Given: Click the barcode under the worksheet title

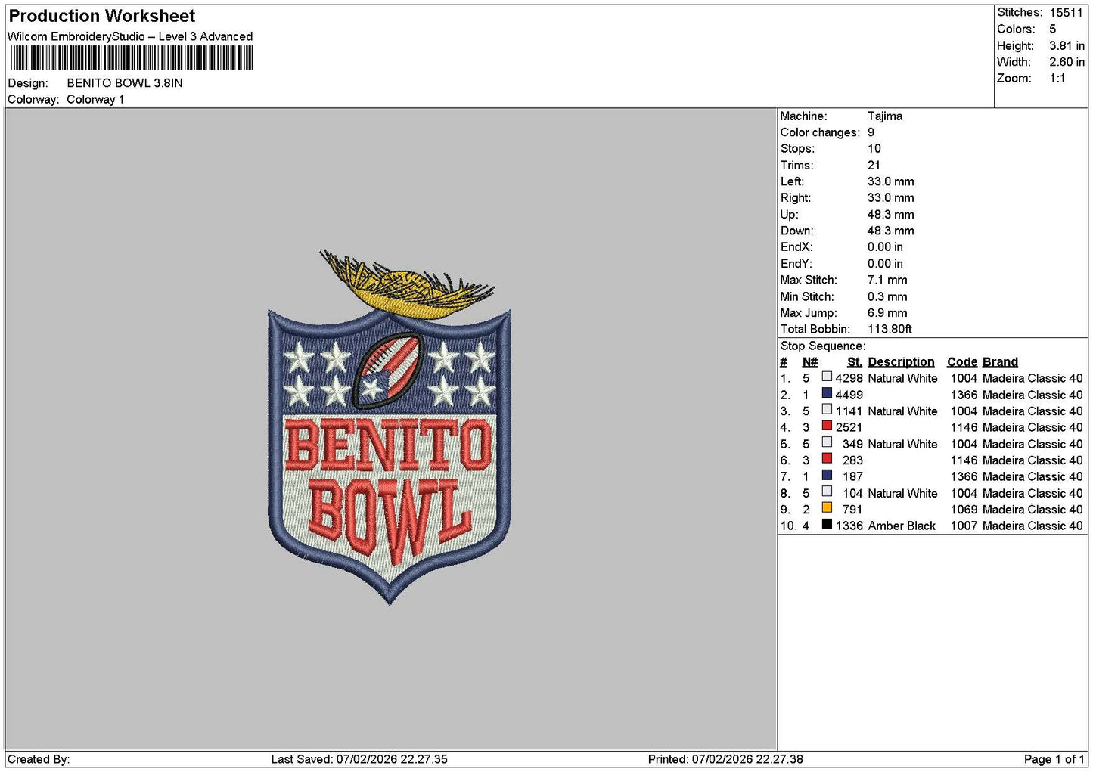Looking at the screenshot, I should [x=132, y=58].
